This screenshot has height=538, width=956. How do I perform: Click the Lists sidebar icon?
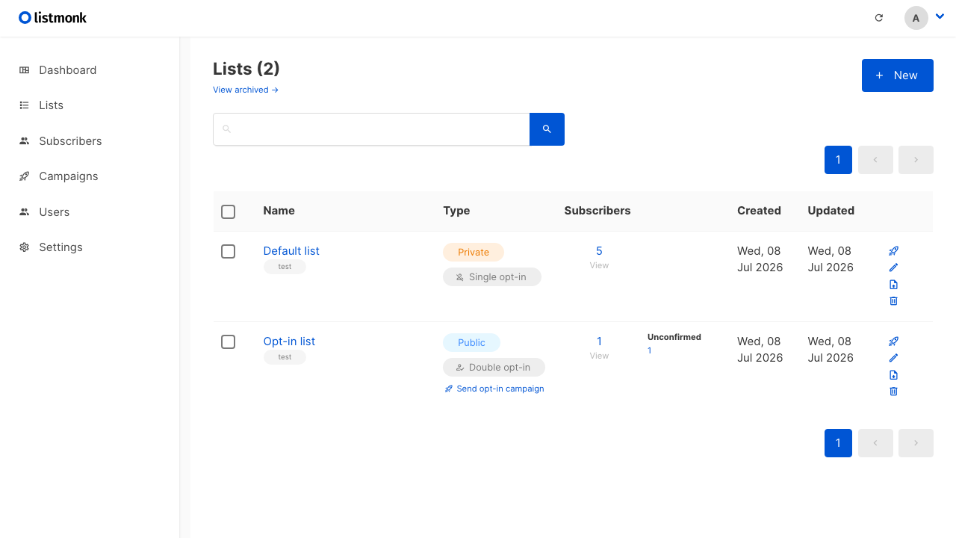click(25, 105)
